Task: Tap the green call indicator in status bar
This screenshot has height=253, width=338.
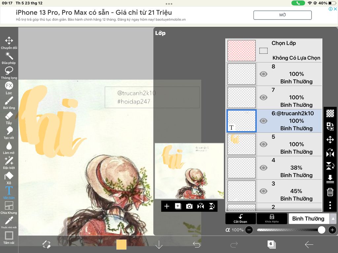Action: (298, 3)
